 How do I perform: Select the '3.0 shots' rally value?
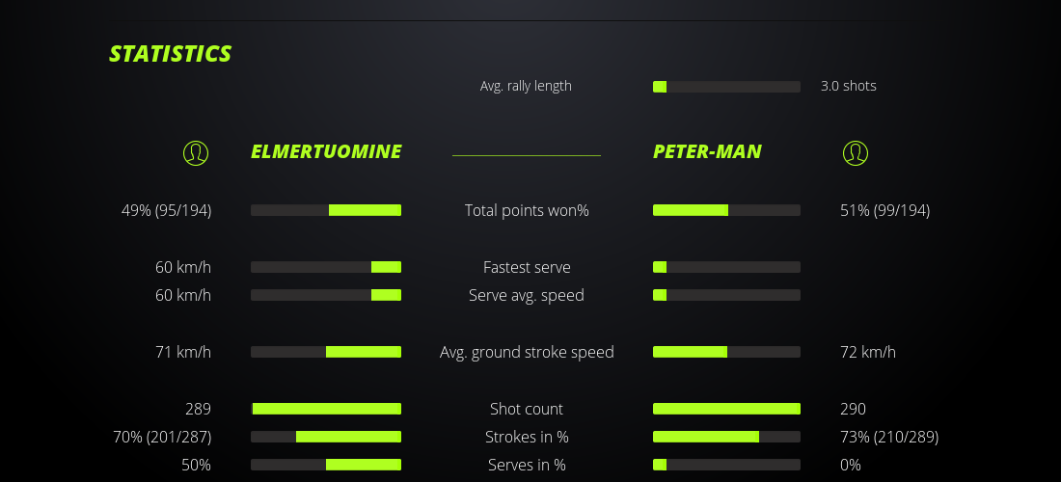[x=849, y=86]
